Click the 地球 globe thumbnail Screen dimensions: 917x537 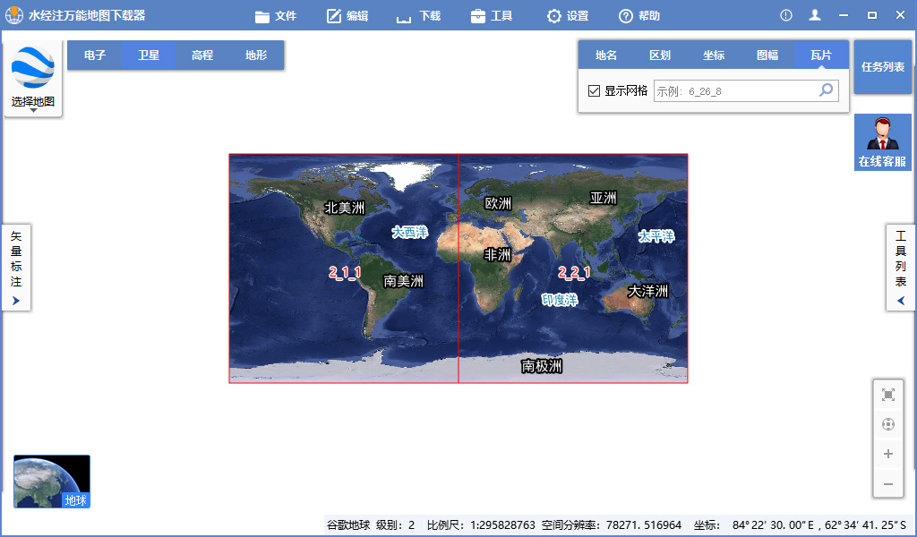click(x=51, y=481)
